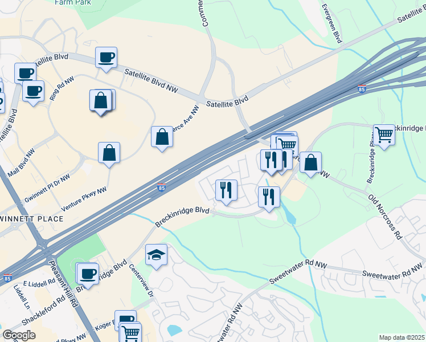Open the coffee marker near E Liddell Rd

(x=88, y=276)
